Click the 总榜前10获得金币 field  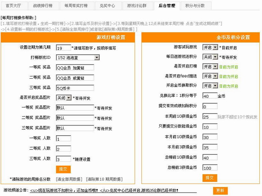pyautogui.click(x=210, y=157)
